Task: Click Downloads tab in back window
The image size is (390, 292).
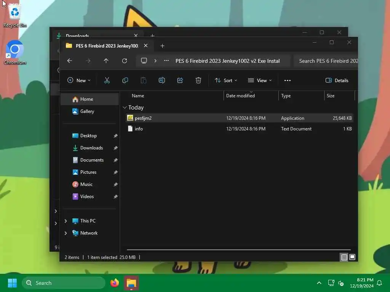Action: pos(77,36)
